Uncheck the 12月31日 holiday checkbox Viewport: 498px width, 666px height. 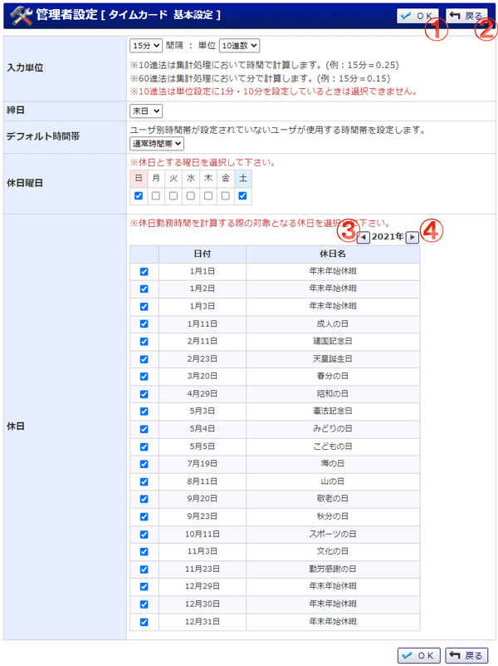[x=144, y=622]
